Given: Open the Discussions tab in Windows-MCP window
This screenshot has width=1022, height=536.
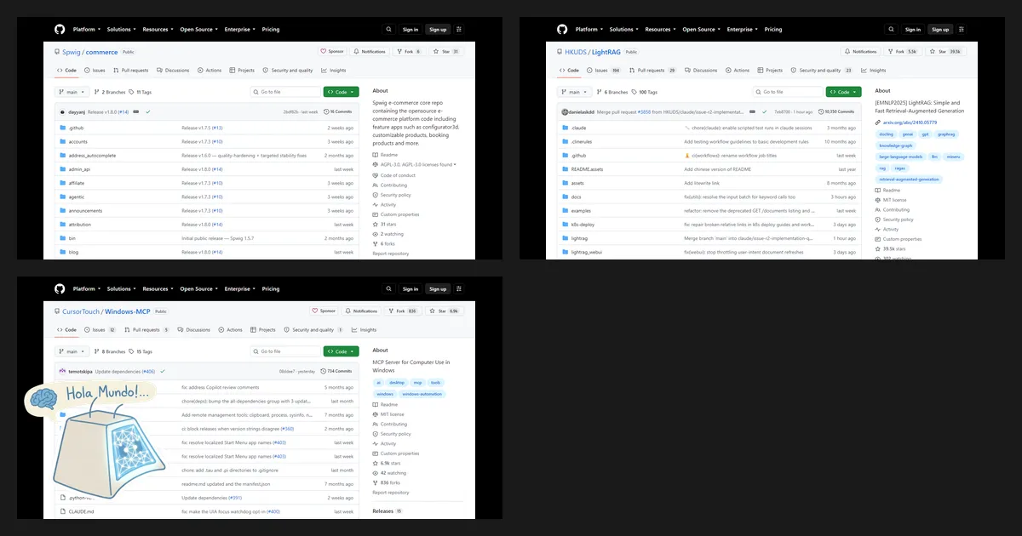Looking at the screenshot, I should pyautogui.click(x=194, y=330).
